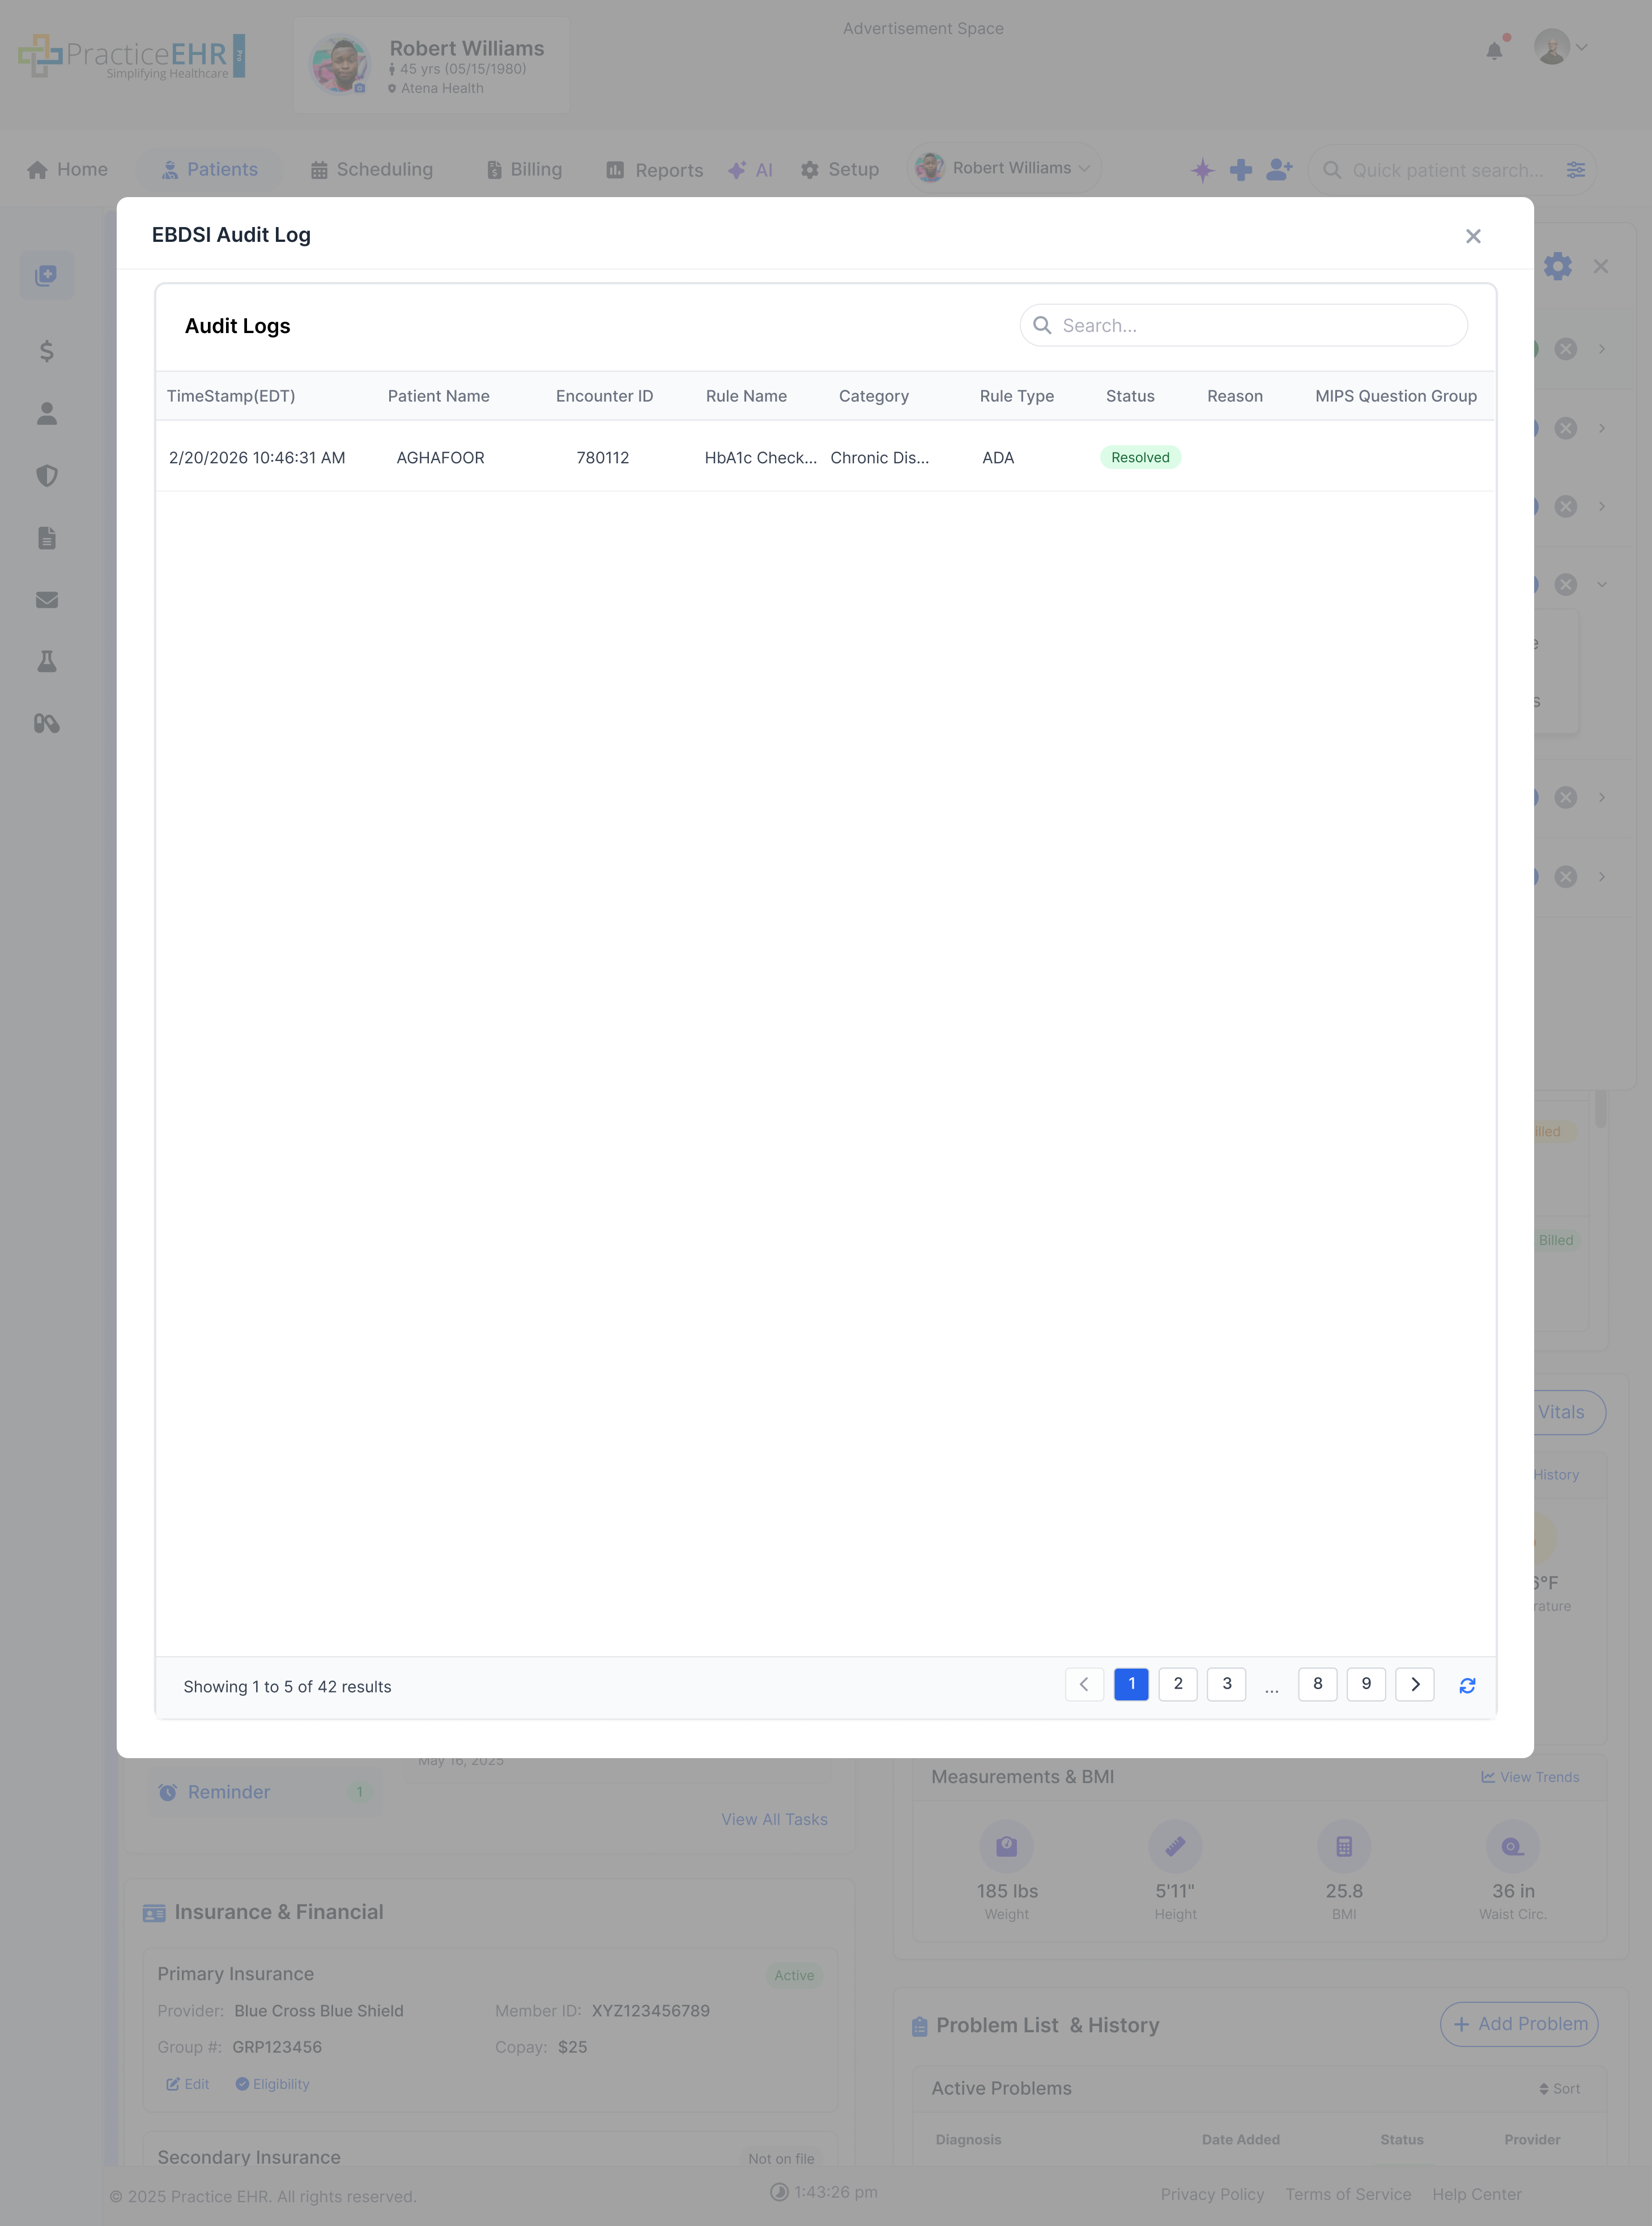Click the BMI calculator icon
Image resolution: width=1652 pixels, height=2226 pixels.
click(x=1343, y=1846)
